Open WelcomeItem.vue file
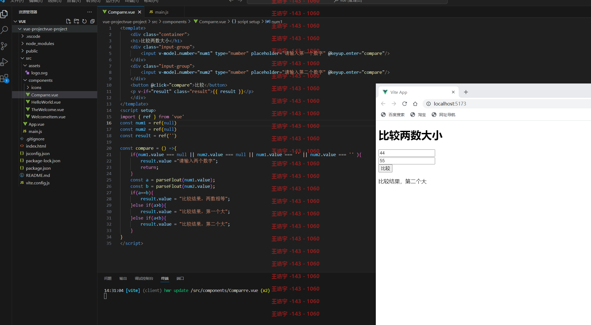The image size is (591, 325). 48,117
